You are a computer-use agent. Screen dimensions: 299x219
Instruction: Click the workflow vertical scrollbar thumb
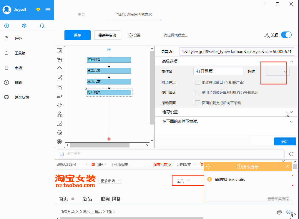tap(152, 88)
